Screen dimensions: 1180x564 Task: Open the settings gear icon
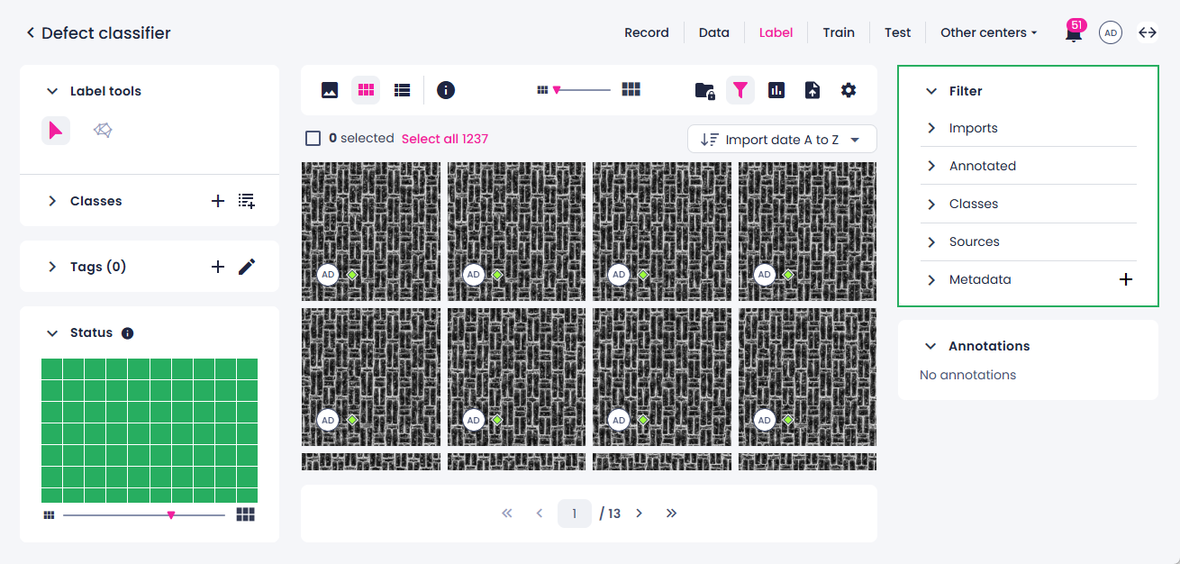click(x=849, y=90)
